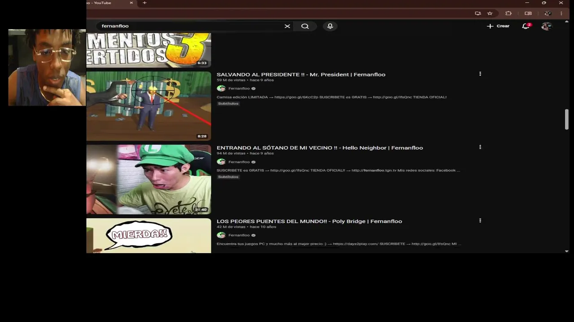
Task: Click Fernanfloo channel name under Hello Neighbor video
Action: 239,162
